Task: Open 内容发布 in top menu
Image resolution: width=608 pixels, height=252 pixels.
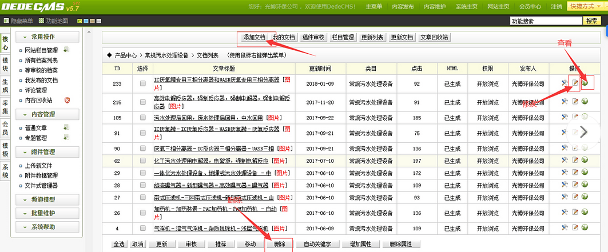Action: tap(403, 7)
